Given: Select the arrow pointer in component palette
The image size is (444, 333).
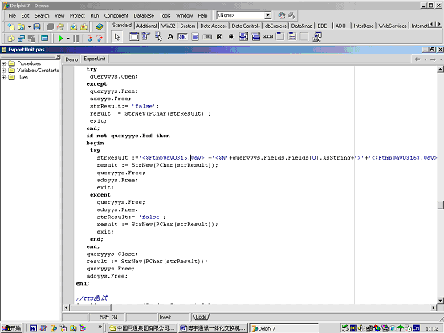Looking at the screenshot, I should 117,37.
